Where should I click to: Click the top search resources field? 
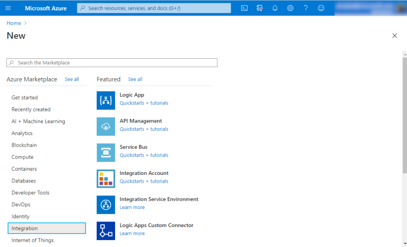coord(154,8)
